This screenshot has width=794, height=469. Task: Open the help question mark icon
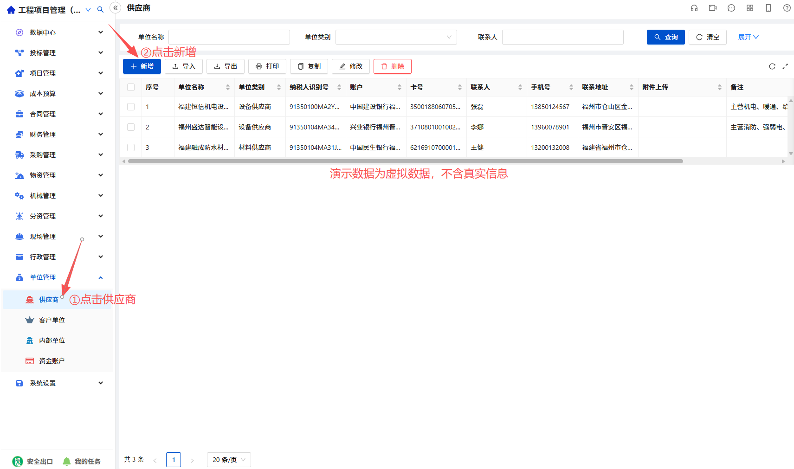point(787,8)
